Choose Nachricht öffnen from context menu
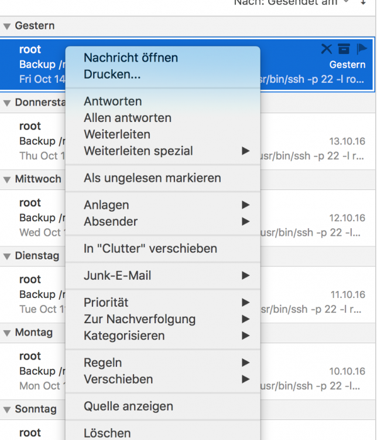 (x=163, y=58)
